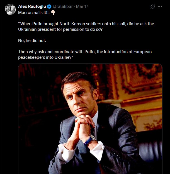Open the attached Macron photo
The image size is (170, 174).
point(90,119)
